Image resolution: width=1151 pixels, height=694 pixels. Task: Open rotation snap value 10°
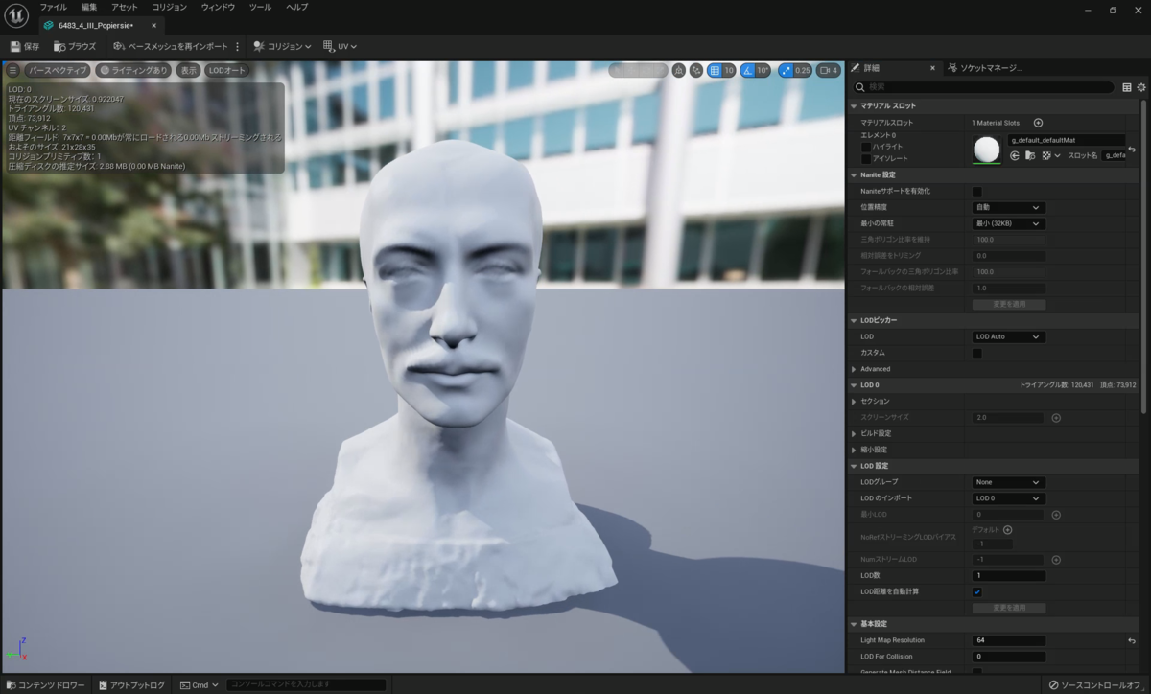click(x=763, y=70)
